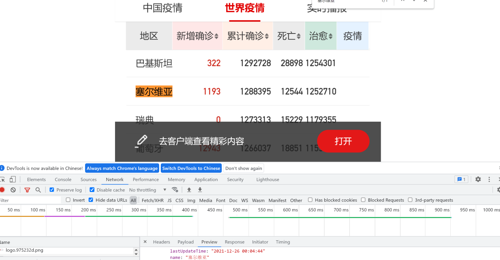Image resolution: width=500 pixels, height=260 pixels.
Task: Switch to the Console panel tab
Action: [x=63, y=180]
